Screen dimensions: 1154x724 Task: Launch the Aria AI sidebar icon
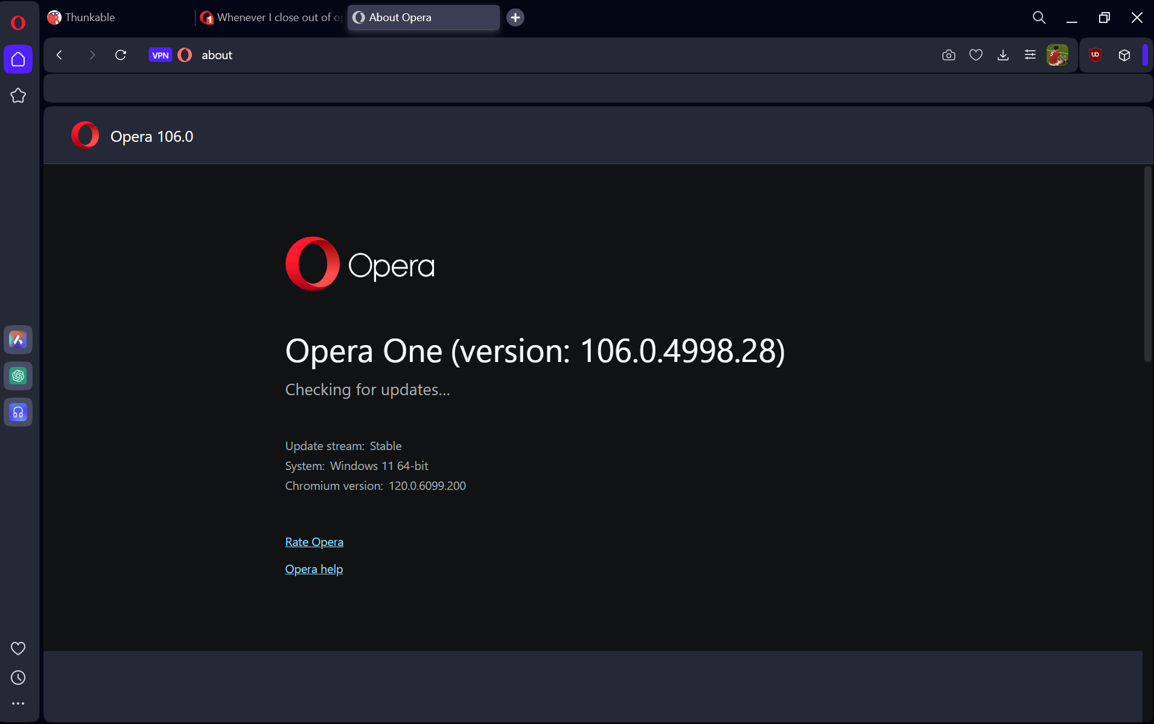click(x=18, y=340)
